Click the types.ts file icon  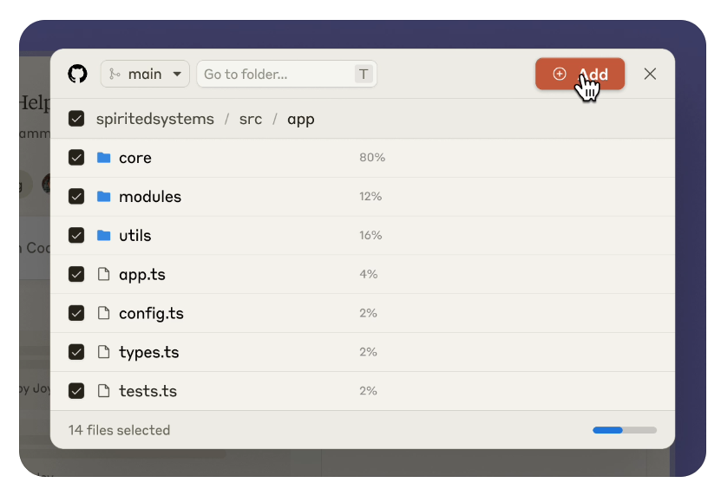point(104,352)
